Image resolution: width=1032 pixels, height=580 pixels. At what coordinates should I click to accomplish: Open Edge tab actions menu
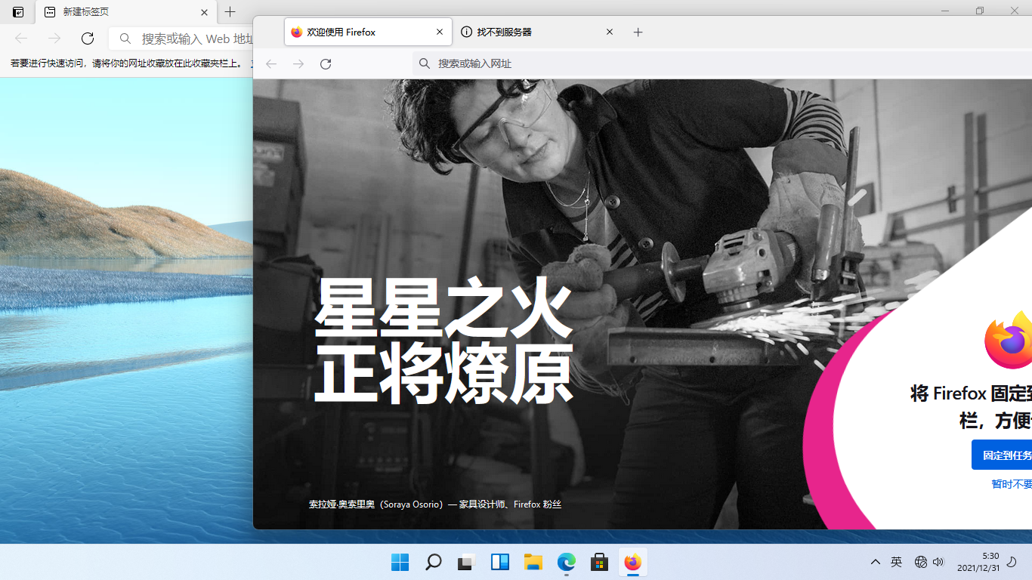click(x=18, y=12)
